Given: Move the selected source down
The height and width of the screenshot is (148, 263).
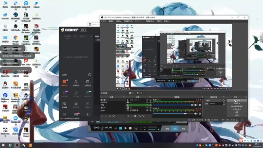Looking at the screenshot, I should point(143,116).
